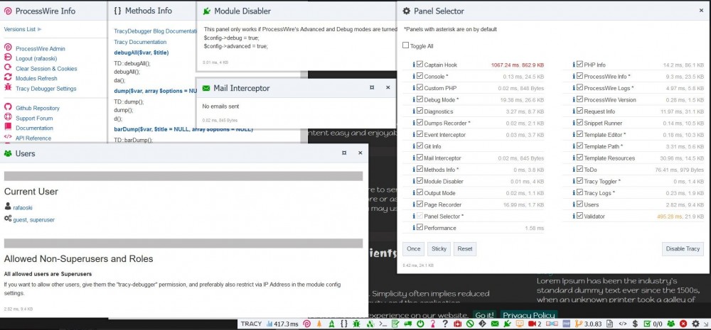This screenshot has width=711, height=330.
Task: Uncheck the Captain Hook panel checkbox
Action: click(419, 65)
